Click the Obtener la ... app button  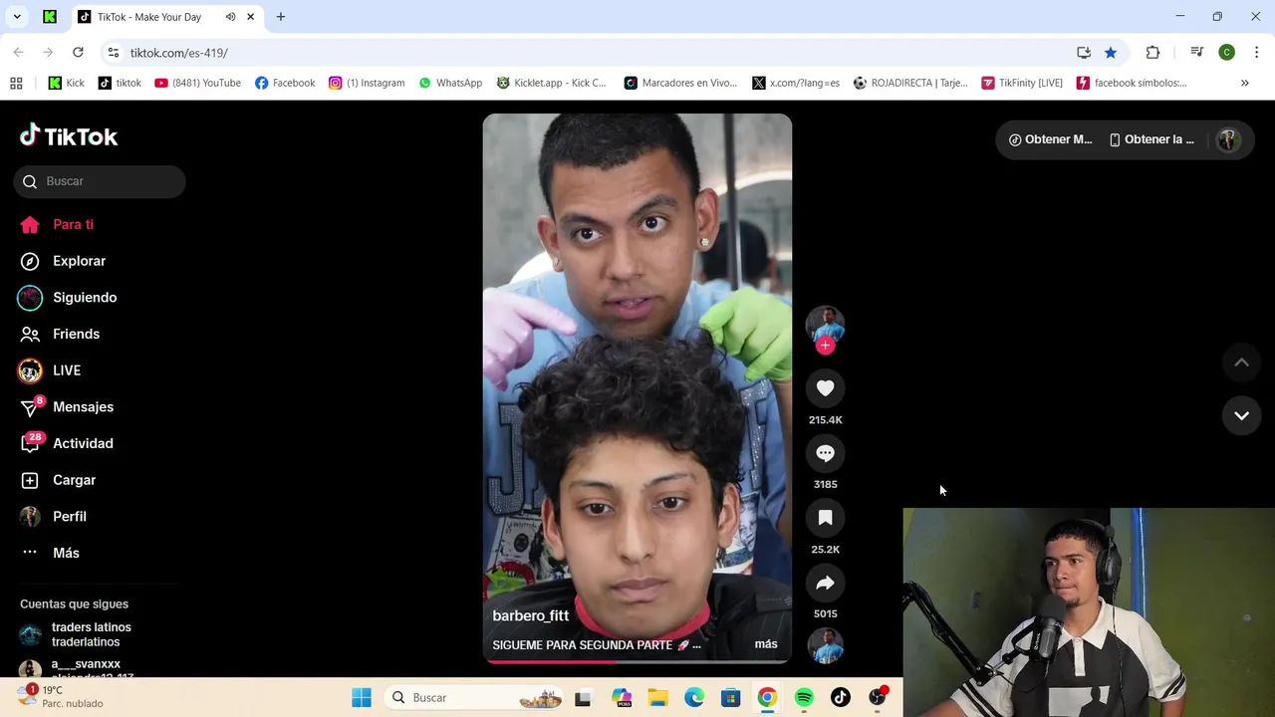coord(1150,139)
